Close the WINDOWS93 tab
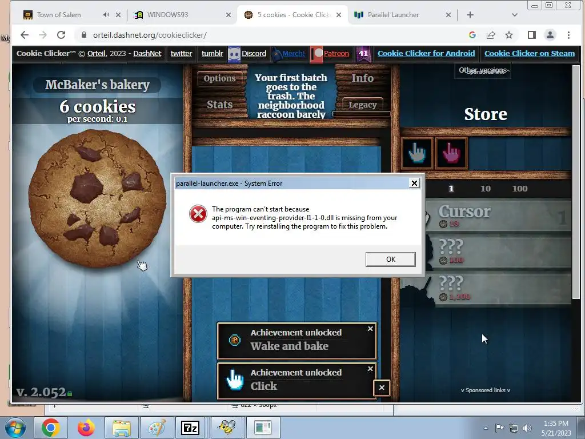Image resolution: width=585 pixels, height=439 pixels. pyautogui.click(x=229, y=15)
